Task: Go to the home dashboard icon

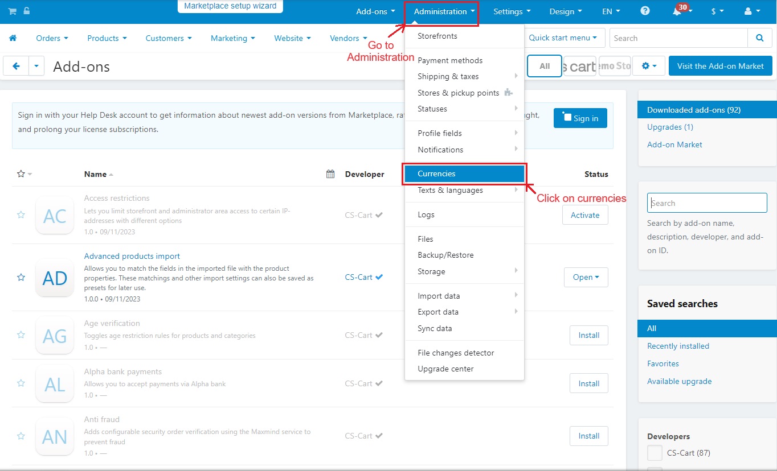Action: pos(13,38)
